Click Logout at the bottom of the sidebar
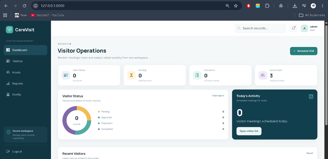 click(x=26, y=151)
